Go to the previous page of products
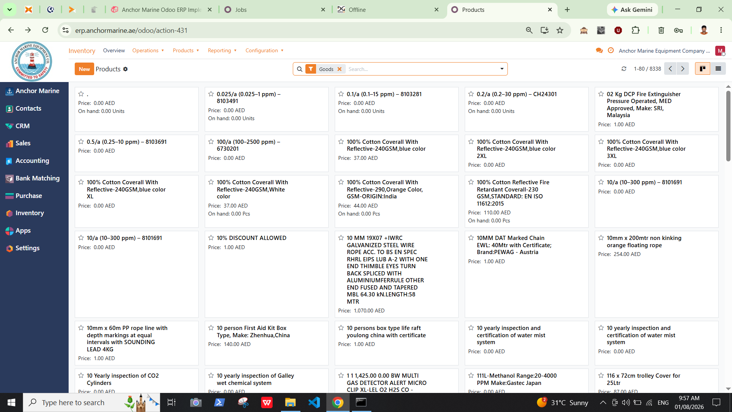732x412 pixels. (670, 69)
